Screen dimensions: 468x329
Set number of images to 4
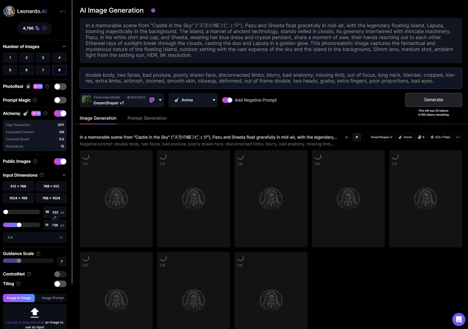pos(59,58)
